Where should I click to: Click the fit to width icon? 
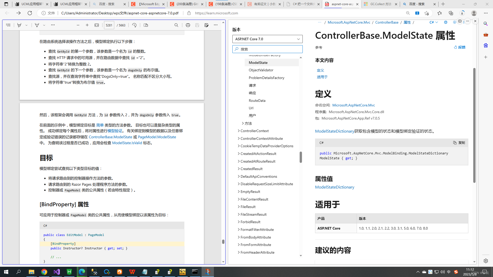click(x=97, y=25)
